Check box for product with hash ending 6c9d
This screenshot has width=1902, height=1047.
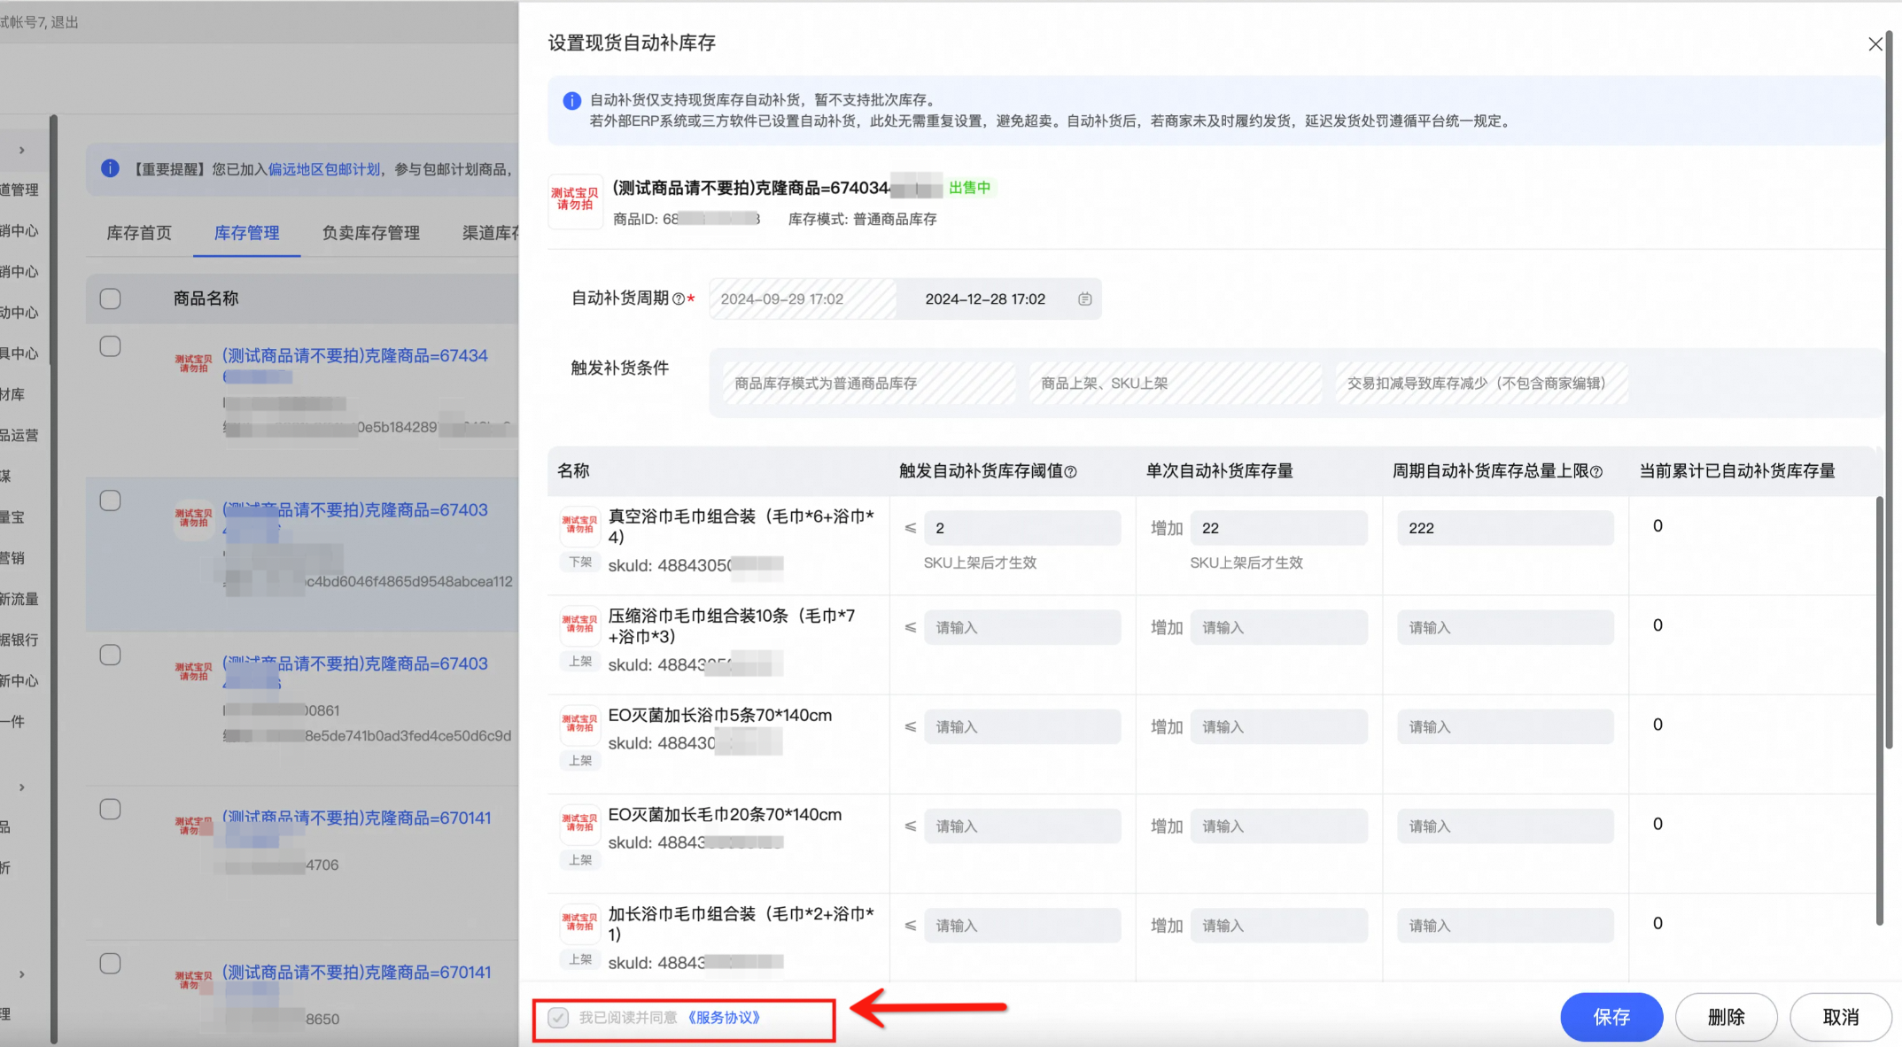tap(110, 655)
